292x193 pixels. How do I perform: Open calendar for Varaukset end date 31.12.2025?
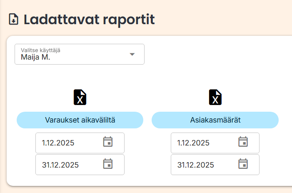click(x=108, y=164)
